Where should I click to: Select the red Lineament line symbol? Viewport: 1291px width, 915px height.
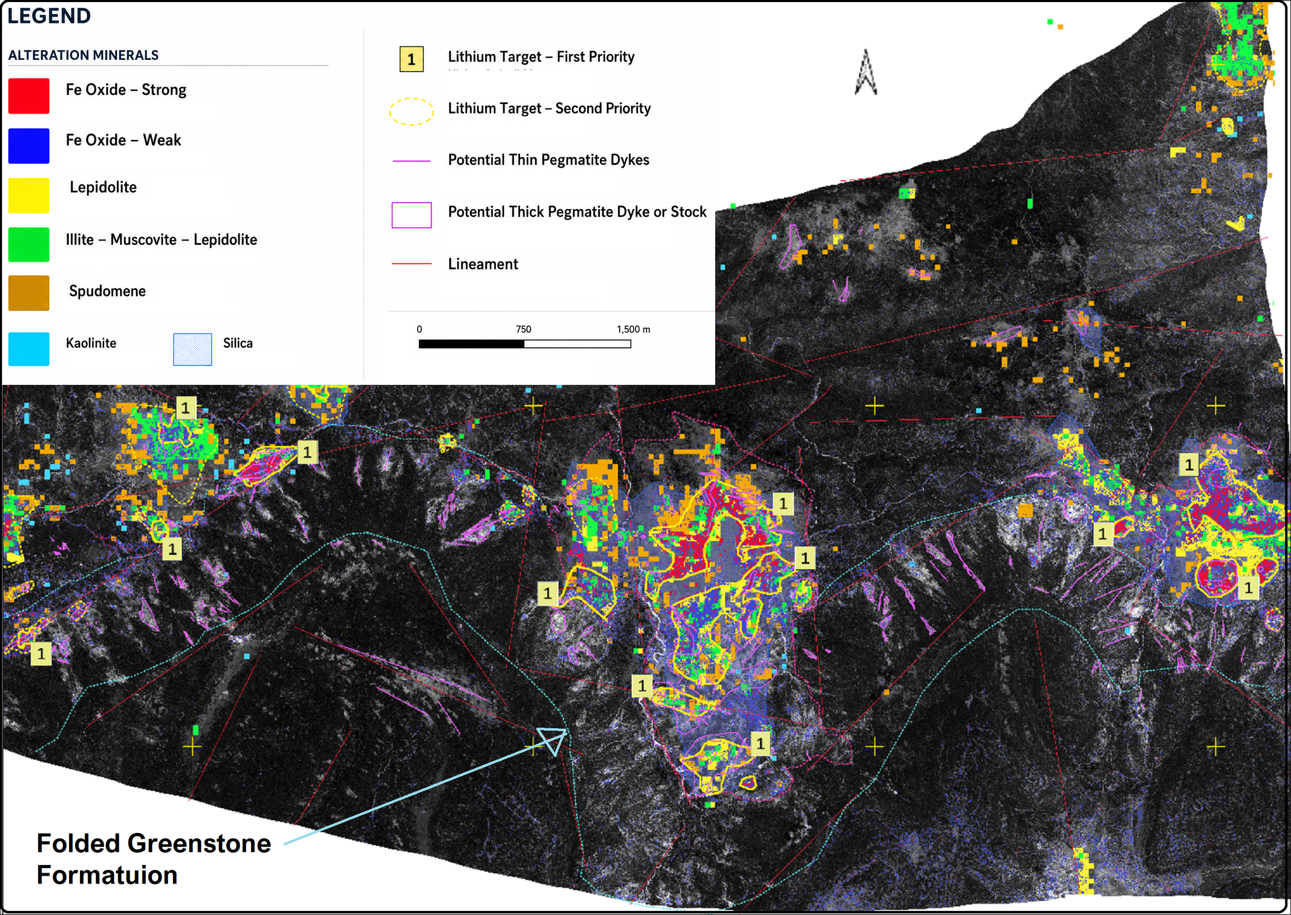(x=412, y=264)
